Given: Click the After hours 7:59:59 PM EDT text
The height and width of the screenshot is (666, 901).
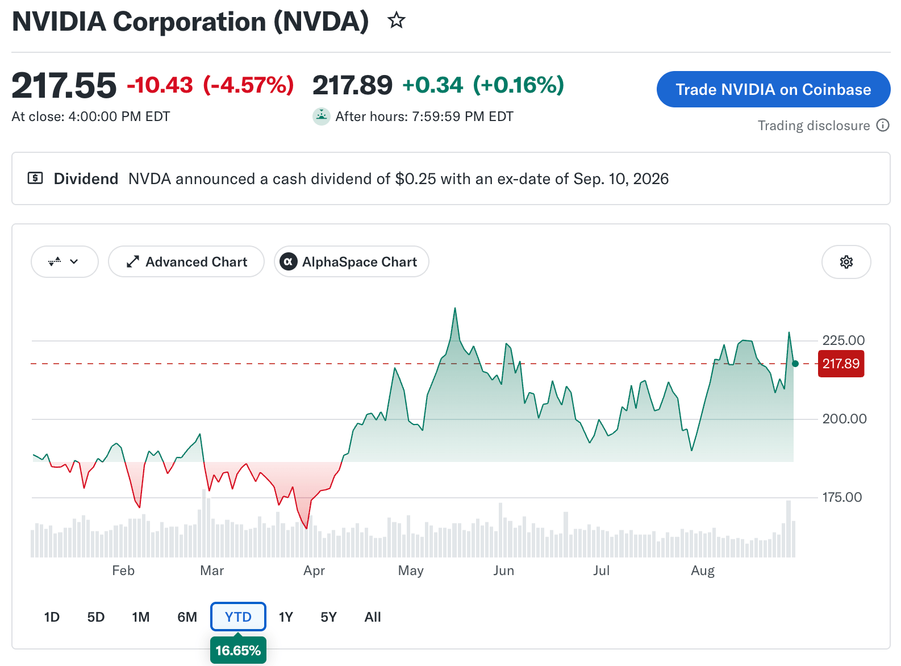Looking at the screenshot, I should (x=424, y=116).
